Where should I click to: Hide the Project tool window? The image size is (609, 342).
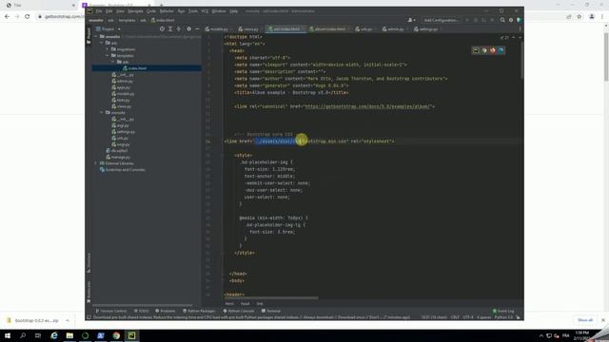tap(197, 29)
